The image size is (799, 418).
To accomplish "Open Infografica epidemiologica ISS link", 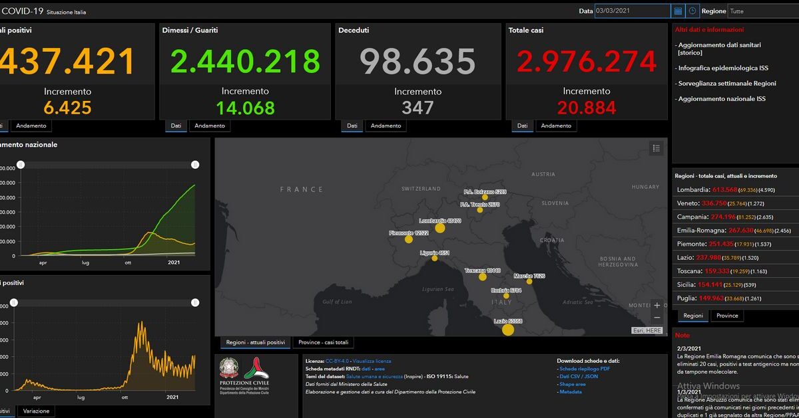I will pyautogui.click(x=723, y=68).
